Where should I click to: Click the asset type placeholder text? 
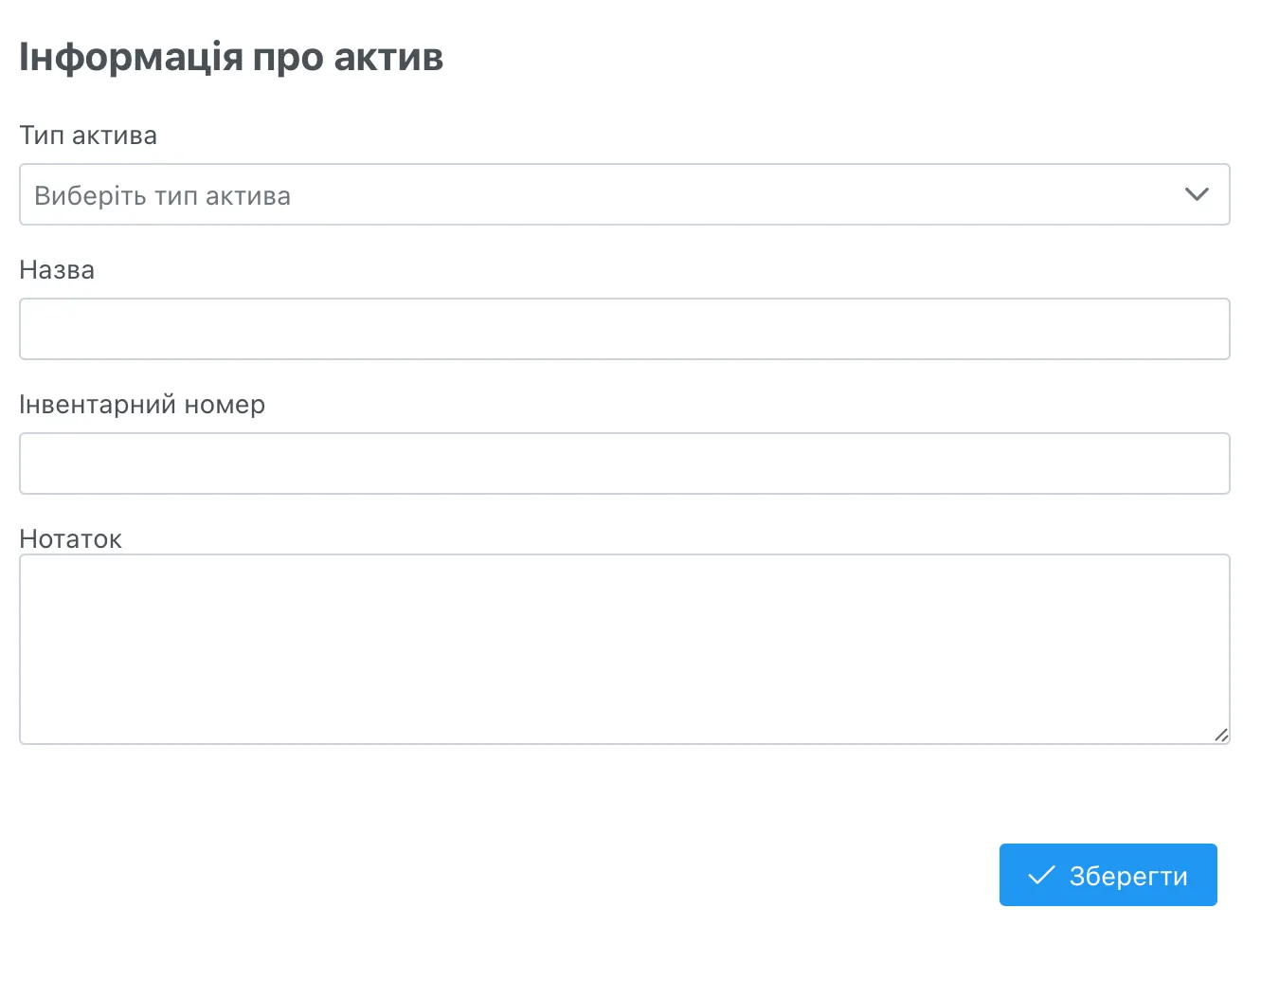162,195
